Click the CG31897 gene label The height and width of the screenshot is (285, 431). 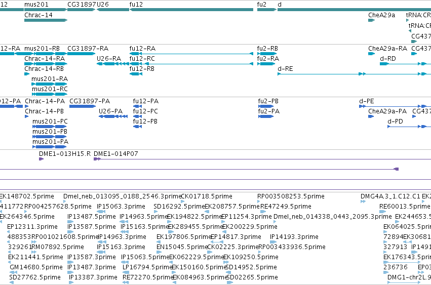pos(82,5)
